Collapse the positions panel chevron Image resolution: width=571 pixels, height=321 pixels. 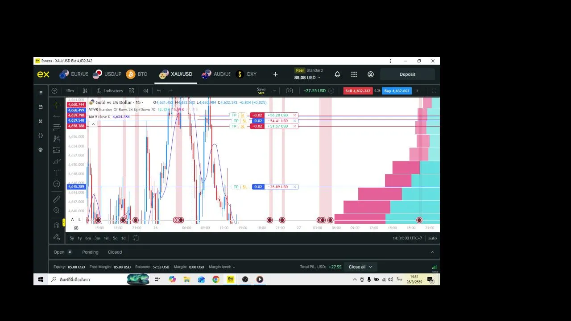tap(432, 252)
